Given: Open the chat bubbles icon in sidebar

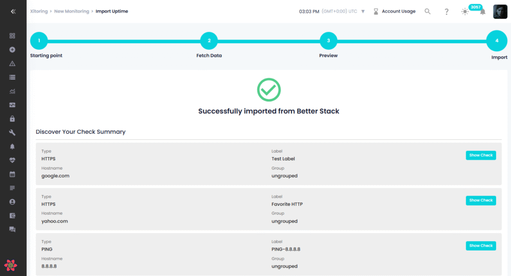Looking at the screenshot, I should [12, 229].
